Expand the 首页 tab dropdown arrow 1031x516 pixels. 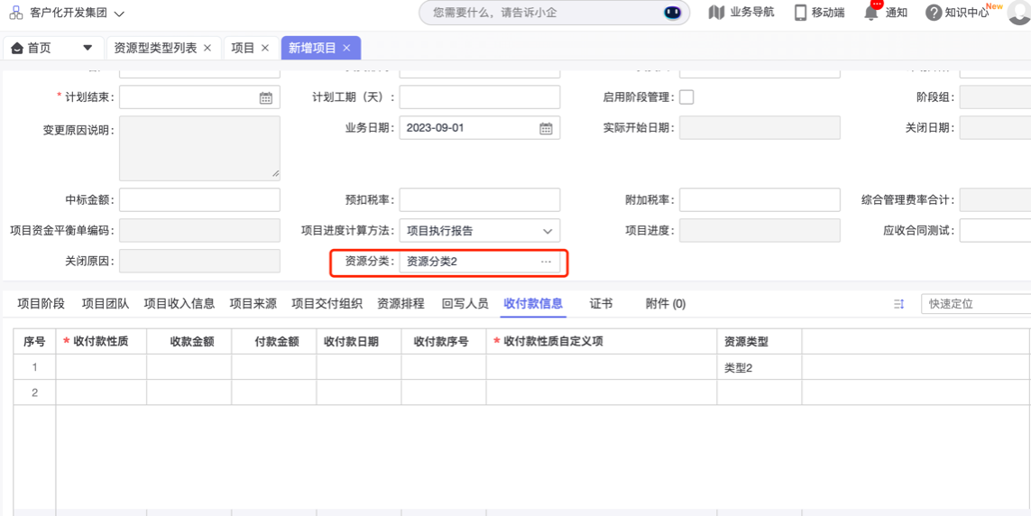pos(87,48)
